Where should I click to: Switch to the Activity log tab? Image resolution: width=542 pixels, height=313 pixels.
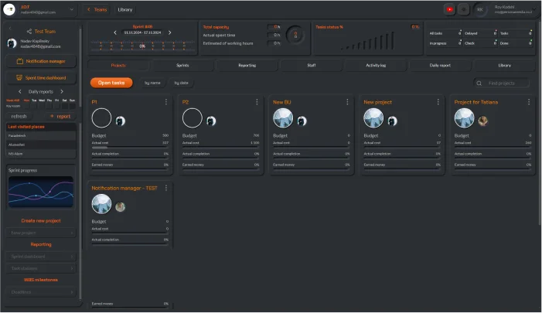click(x=376, y=65)
